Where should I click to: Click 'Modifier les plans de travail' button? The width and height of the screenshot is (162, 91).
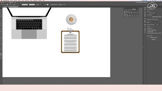pyautogui.click(x=156, y=17)
